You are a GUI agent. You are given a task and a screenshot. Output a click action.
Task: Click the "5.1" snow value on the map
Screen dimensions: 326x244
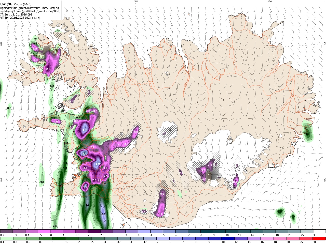[x=85, y=130]
